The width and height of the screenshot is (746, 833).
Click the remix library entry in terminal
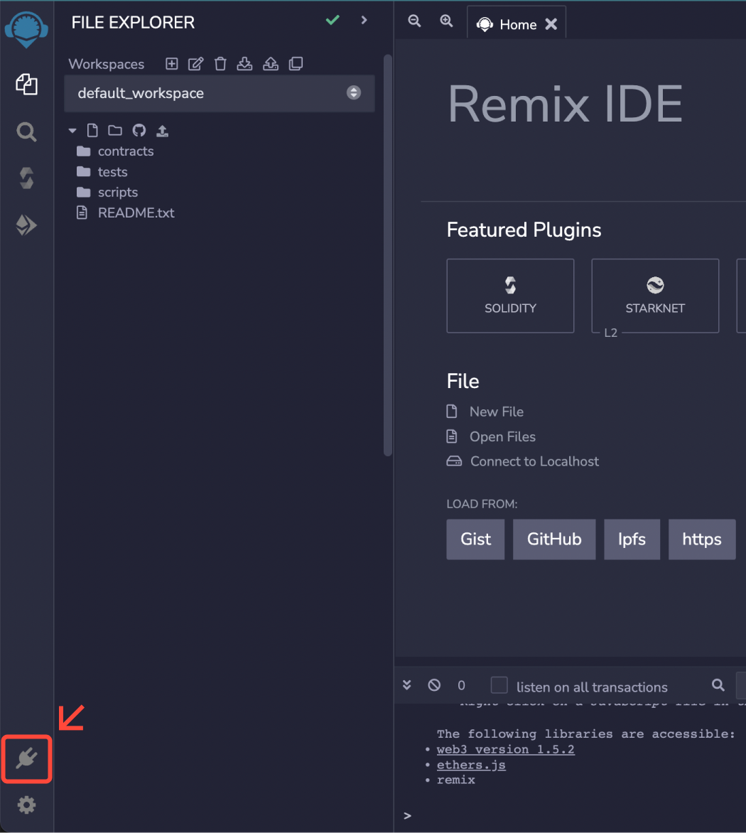click(x=456, y=780)
